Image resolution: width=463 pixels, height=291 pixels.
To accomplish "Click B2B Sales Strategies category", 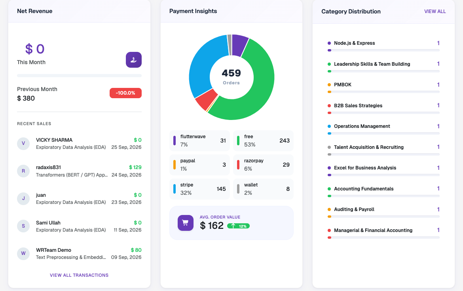I will point(358,106).
